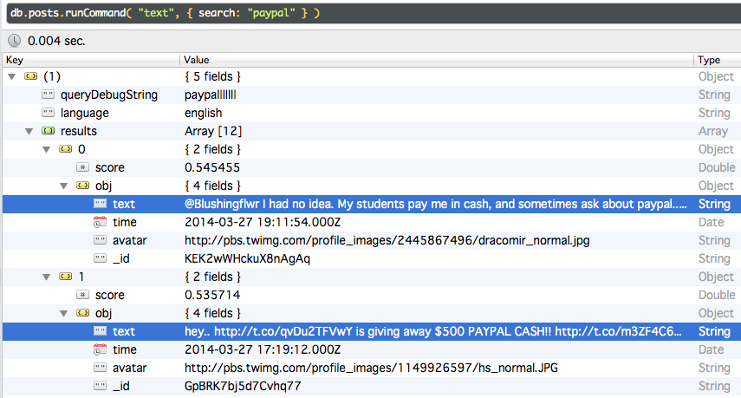Click the score value 0.545455
The height and width of the screenshot is (398, 741).
coord(212,167)
